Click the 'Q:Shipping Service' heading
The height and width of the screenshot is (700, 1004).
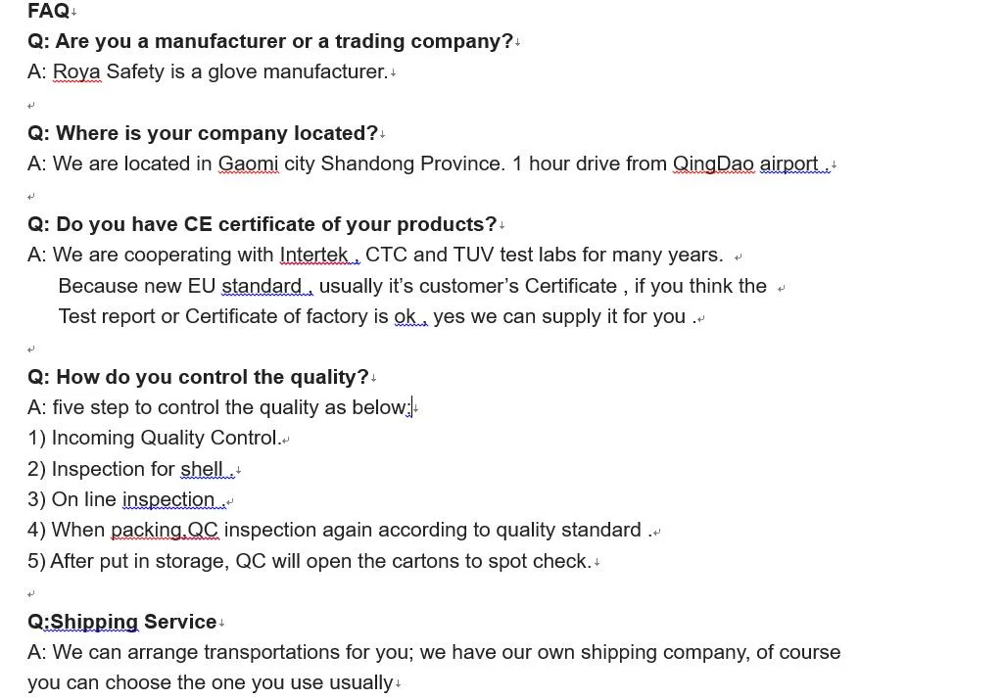point(121,622)
